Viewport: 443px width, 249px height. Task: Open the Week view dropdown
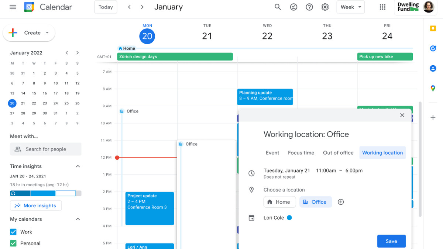click(350, 7)
